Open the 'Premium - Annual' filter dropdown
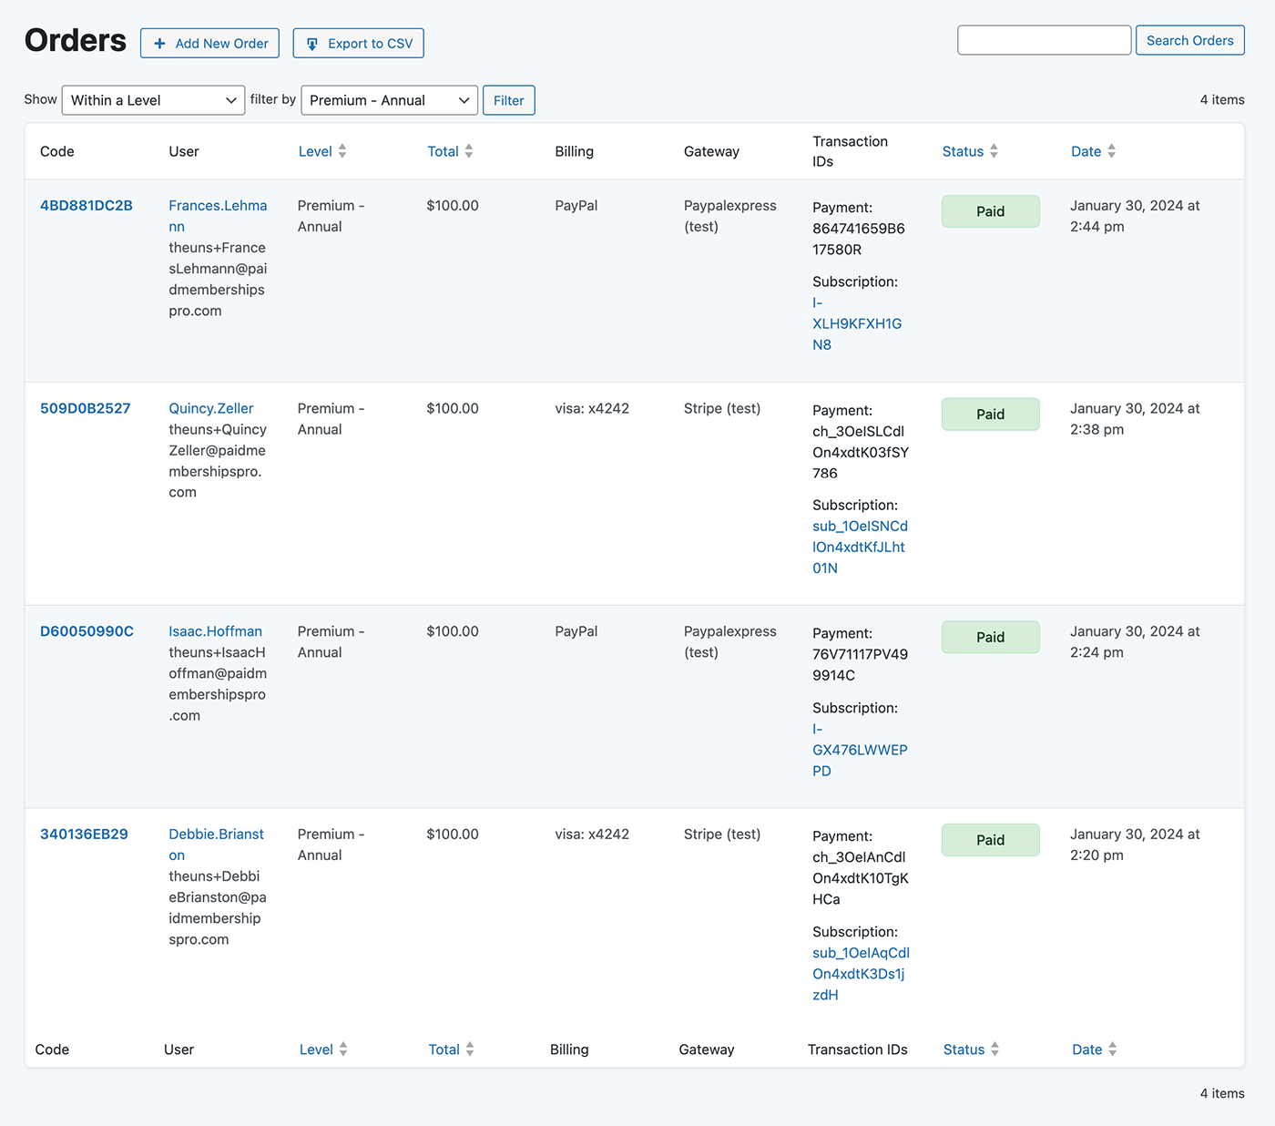Screen dimensions: 1275x1126 pyautogui.click(x=389, y=100)
